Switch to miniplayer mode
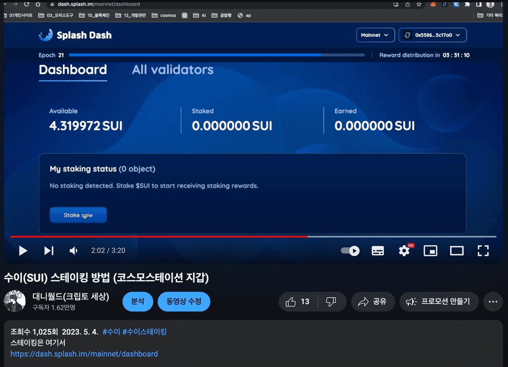 pyautogui.click(x=430, y=251)
